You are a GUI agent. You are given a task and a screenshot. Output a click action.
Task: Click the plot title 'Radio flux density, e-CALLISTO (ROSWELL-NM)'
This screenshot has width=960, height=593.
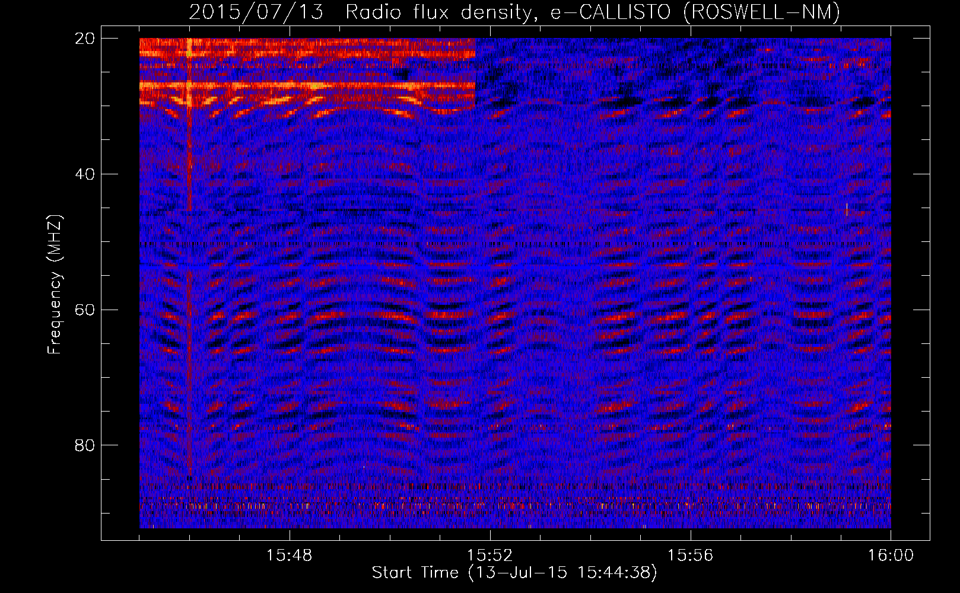[593, 12]
